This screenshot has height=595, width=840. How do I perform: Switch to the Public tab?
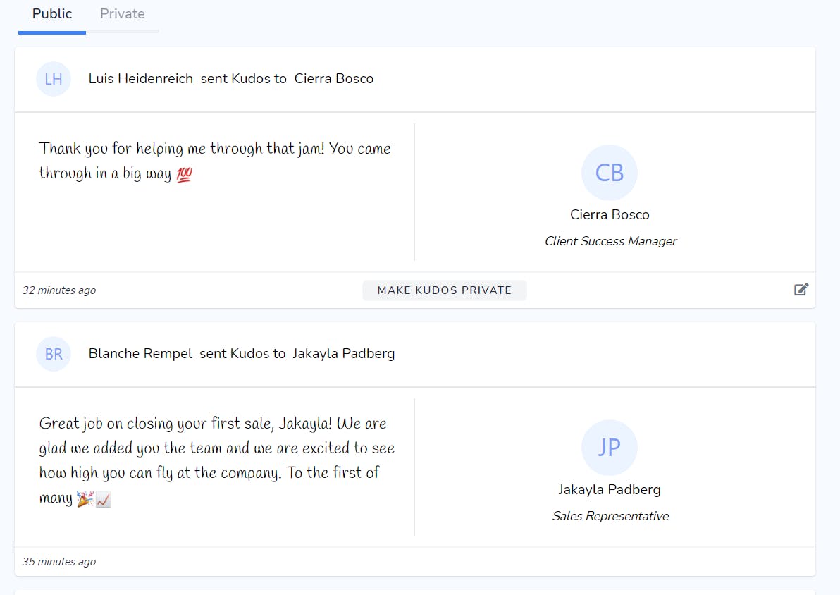(x=52, y=14)
